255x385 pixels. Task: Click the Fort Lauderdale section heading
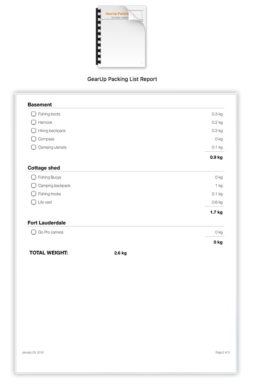(x=47, y=223)
